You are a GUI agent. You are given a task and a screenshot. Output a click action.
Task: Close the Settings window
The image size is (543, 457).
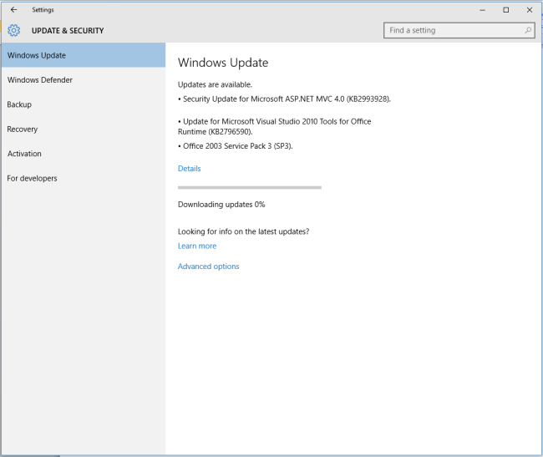point(530,10)
